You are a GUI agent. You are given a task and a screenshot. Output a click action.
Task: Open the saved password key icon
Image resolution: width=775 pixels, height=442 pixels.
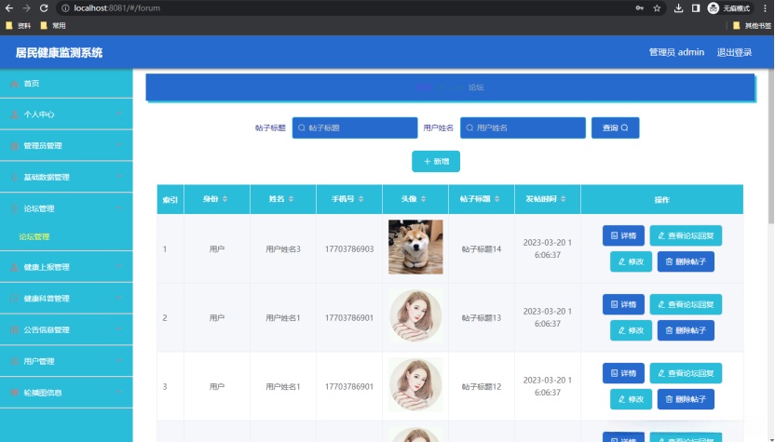click(640, 7)
